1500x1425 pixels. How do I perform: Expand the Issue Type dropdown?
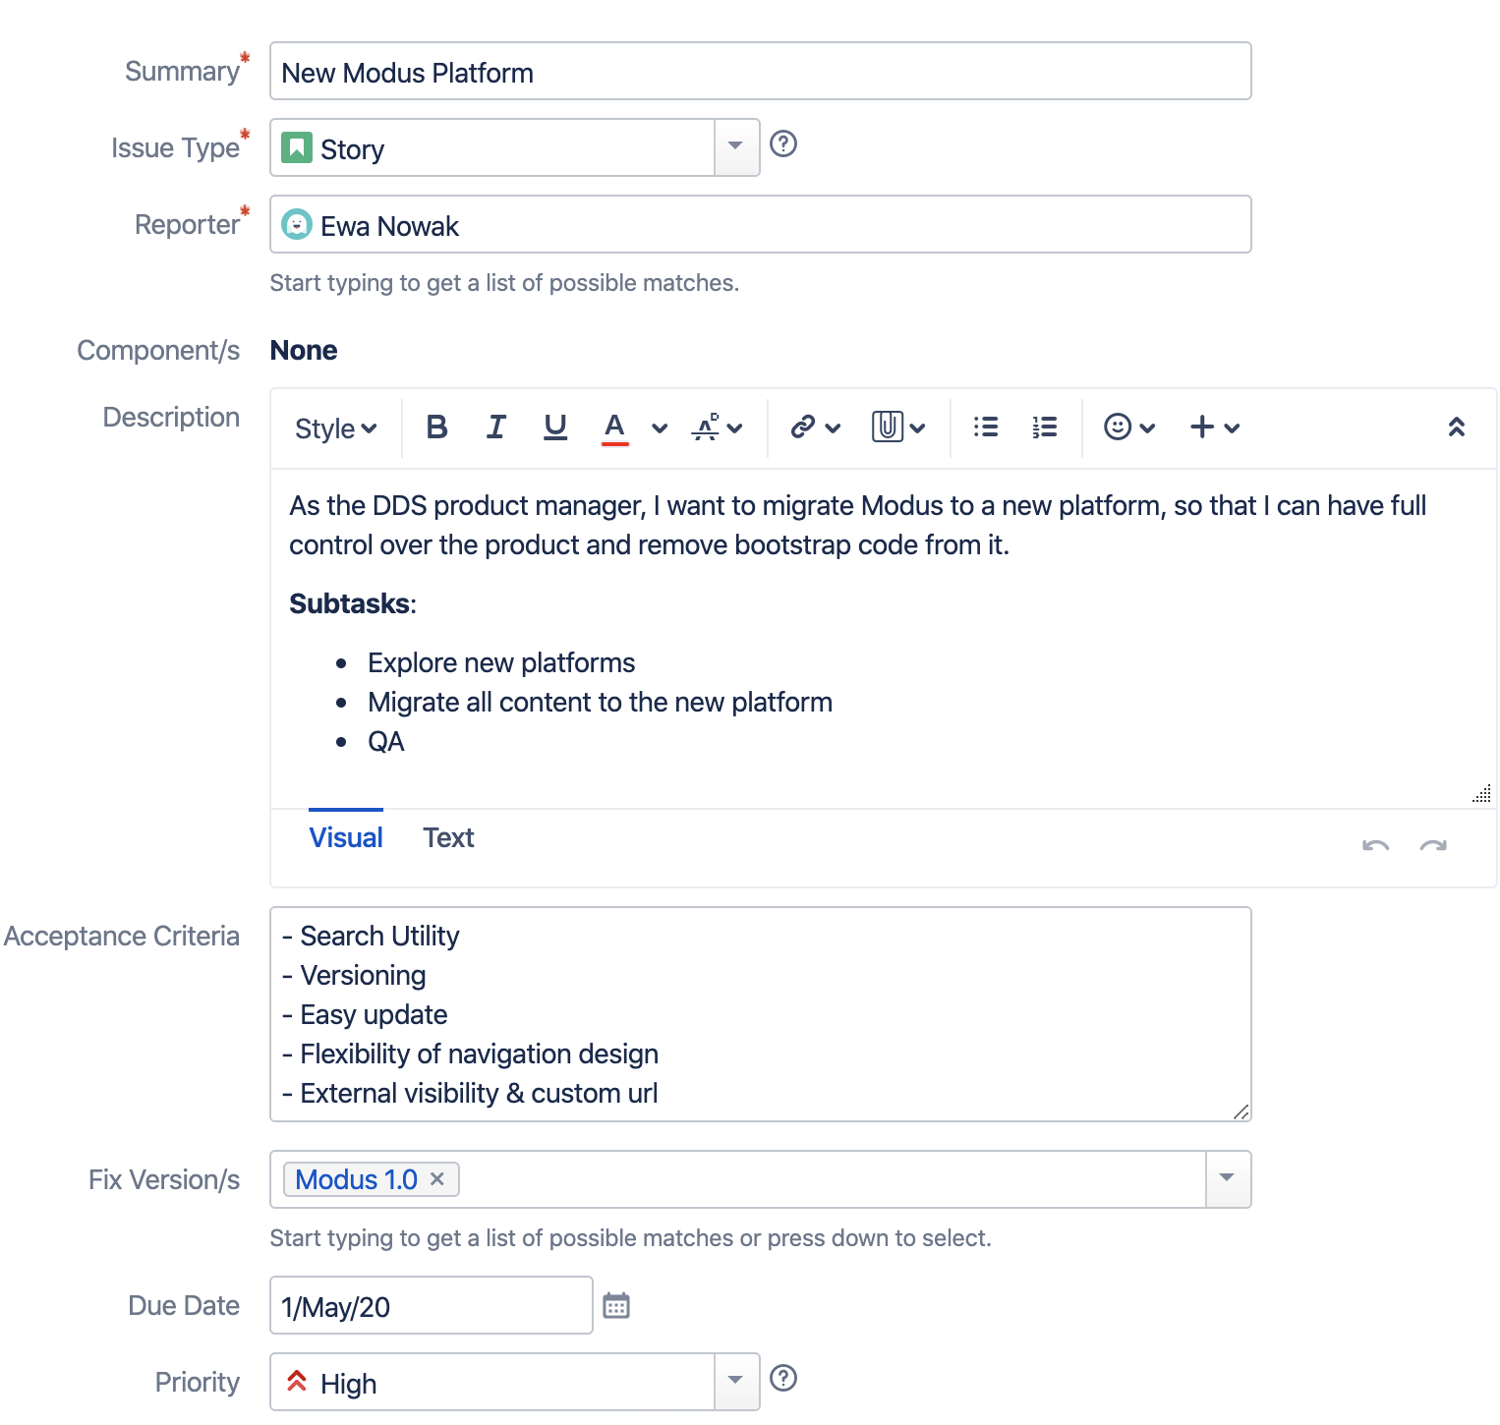[735, 146]
